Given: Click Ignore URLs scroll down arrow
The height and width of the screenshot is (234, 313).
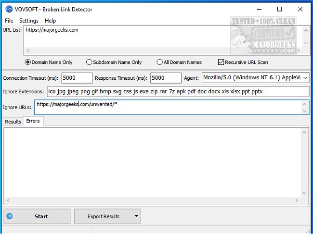Looking at the screenshot, I should (305, 111).
